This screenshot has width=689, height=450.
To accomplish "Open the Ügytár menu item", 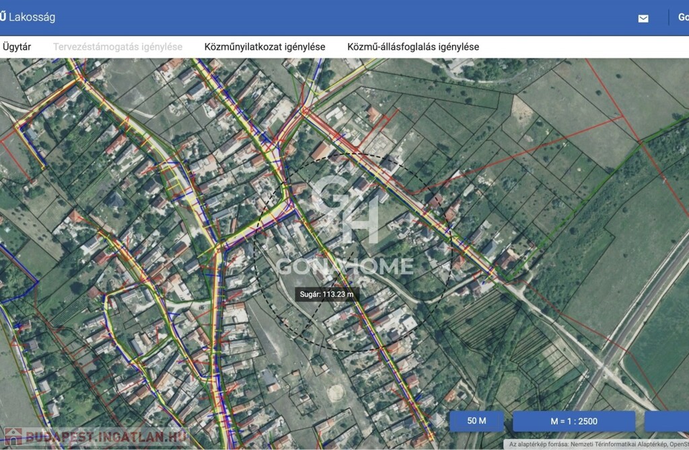I will [x=17, y=47].
